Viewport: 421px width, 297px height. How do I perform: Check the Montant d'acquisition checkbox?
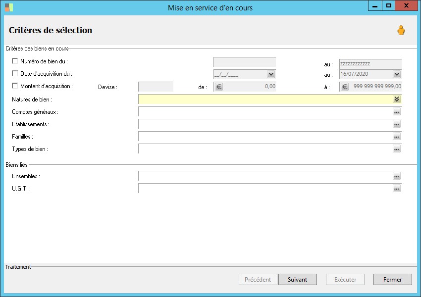coord(15,86)
